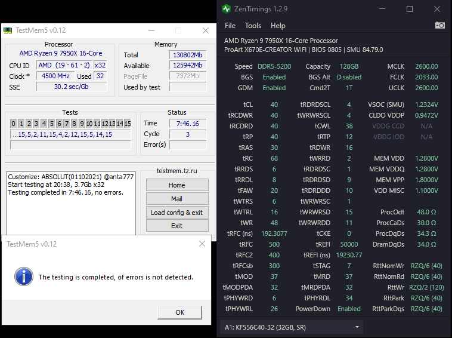Click the ZenTimings screenshot camera icon
This screenshot has width=452, height=338.
pyautogui.click(x=439, y=26)
